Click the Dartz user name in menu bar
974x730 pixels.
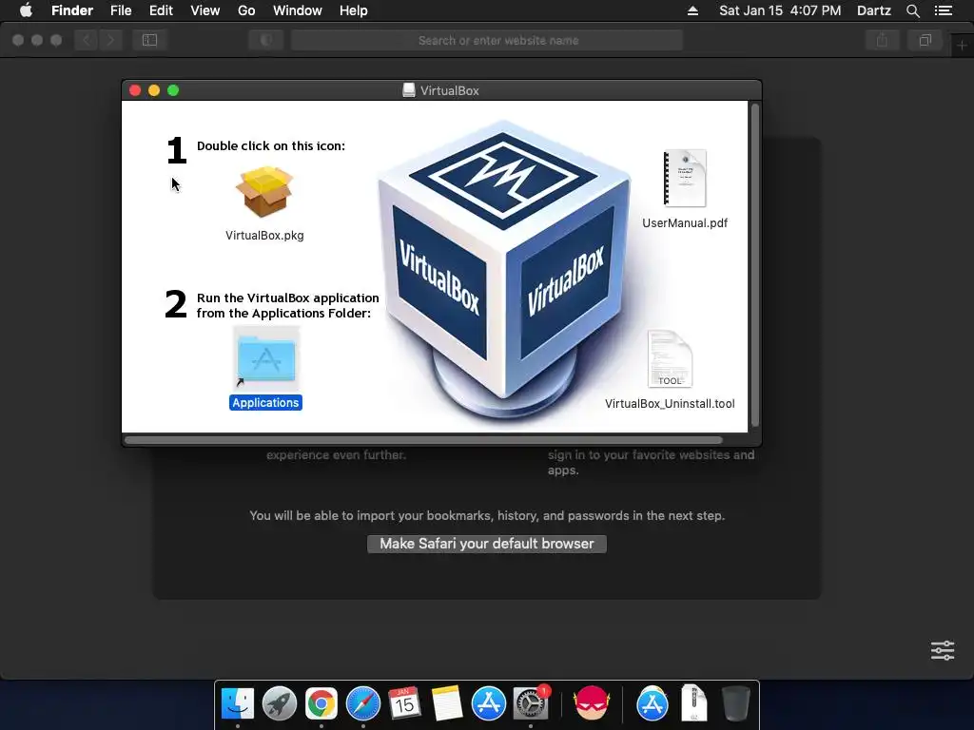873,10
